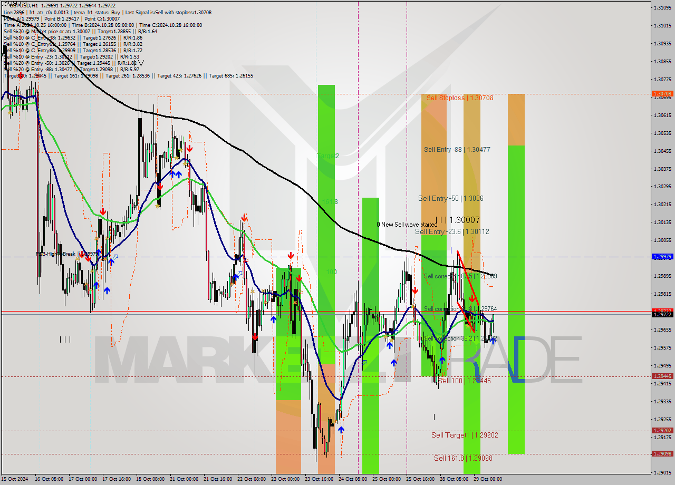This screenshot has height=485, width=675.
Task: Click the '| | | 1.30007' chart label
Action: (x=458, y=220)
